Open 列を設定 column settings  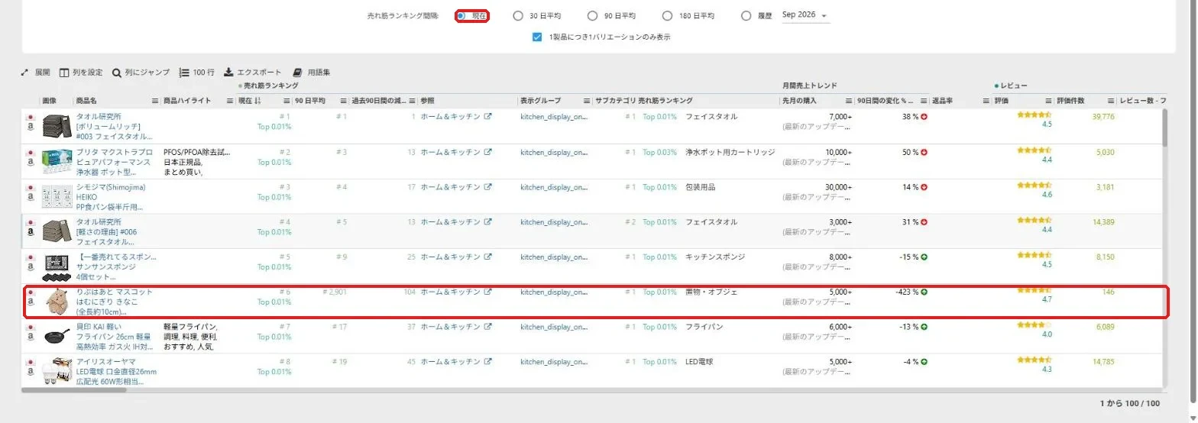coord(81,73)
